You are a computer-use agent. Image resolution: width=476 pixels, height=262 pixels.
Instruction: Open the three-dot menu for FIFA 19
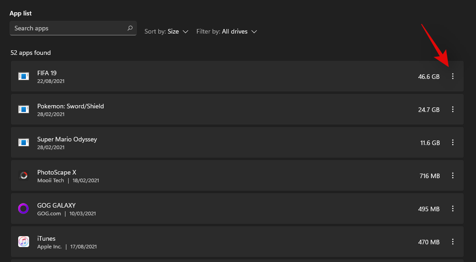coord(452,77)
